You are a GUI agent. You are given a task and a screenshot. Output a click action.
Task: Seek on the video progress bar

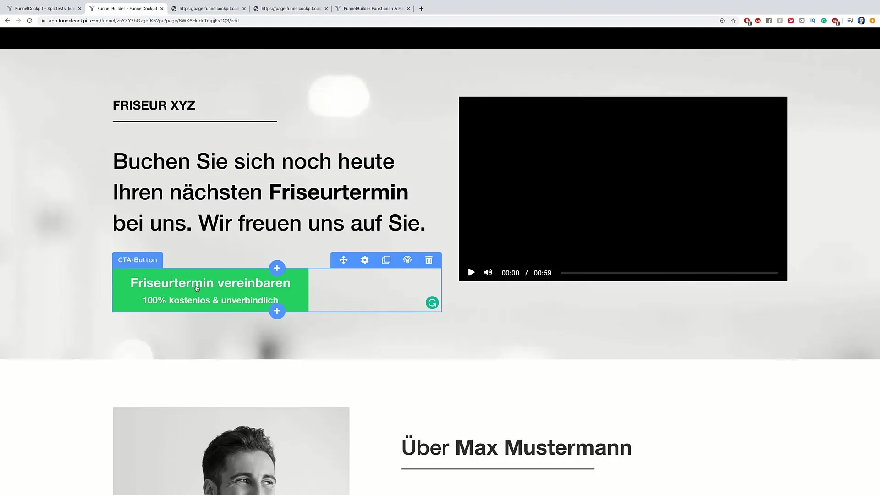click(x=669, y=273)
